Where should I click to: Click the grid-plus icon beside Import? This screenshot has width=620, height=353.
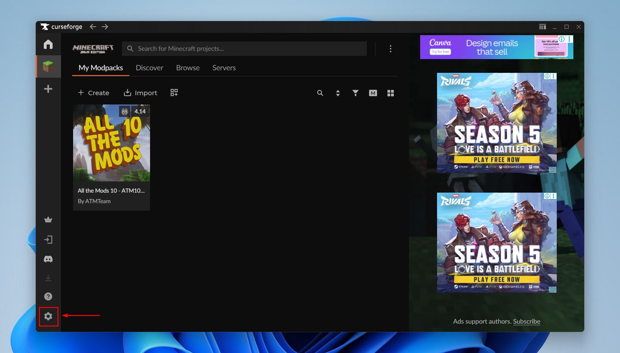pyautogui.click(x=174, y=93)
